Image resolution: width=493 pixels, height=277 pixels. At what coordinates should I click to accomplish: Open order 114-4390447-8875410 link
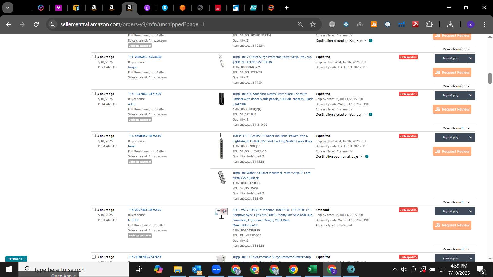click(x=145, y=136)
